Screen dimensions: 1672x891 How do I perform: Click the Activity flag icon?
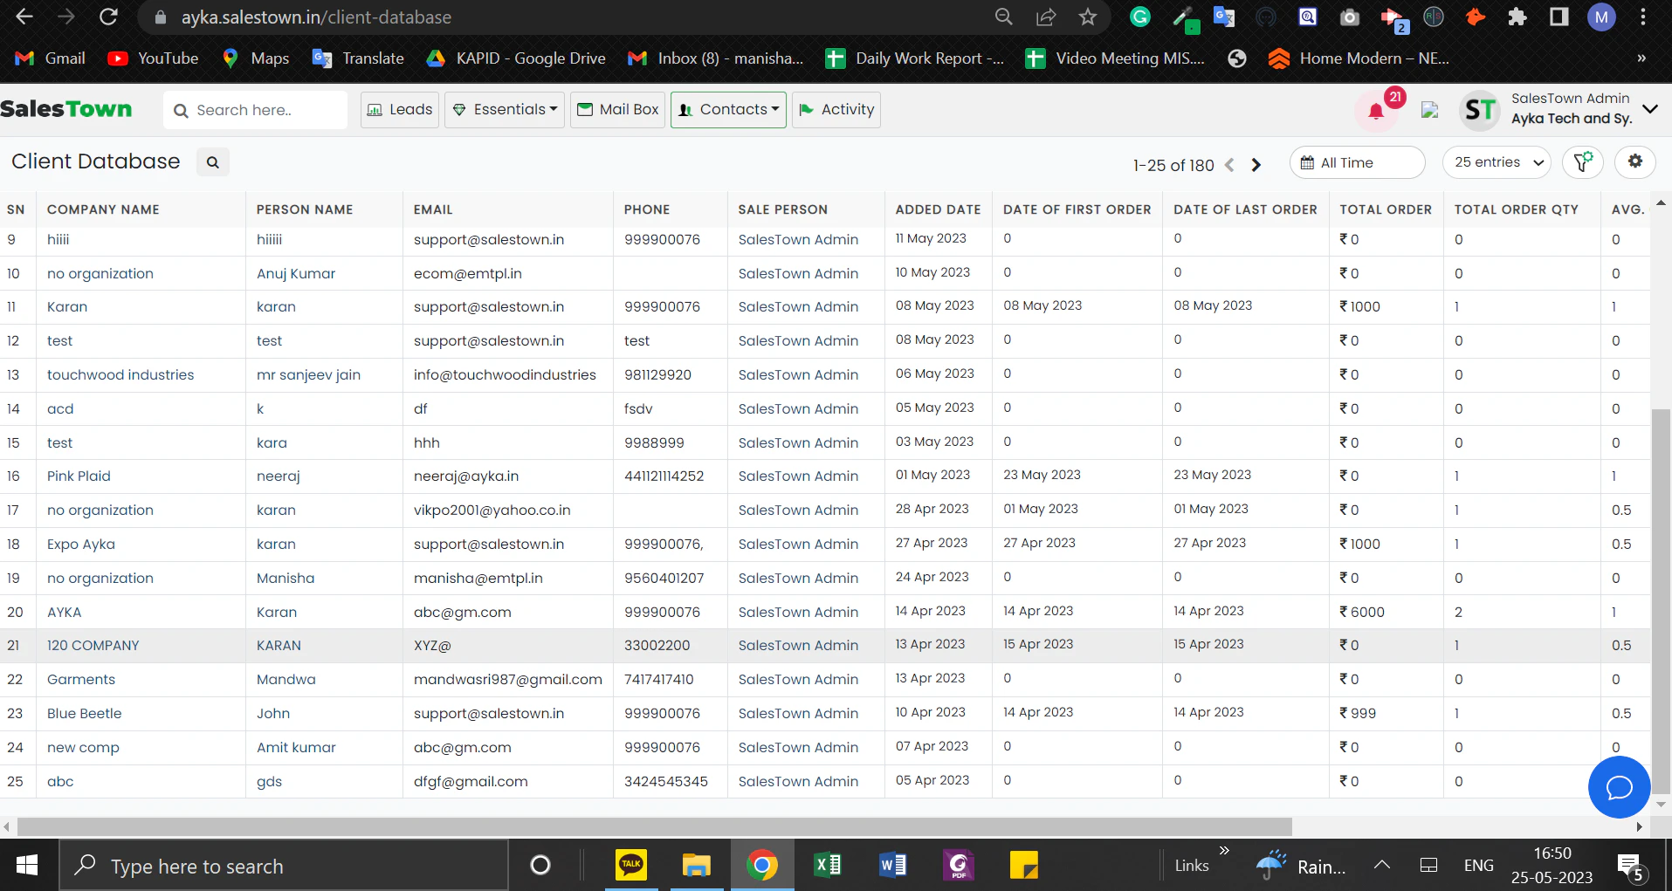(808, 109)
